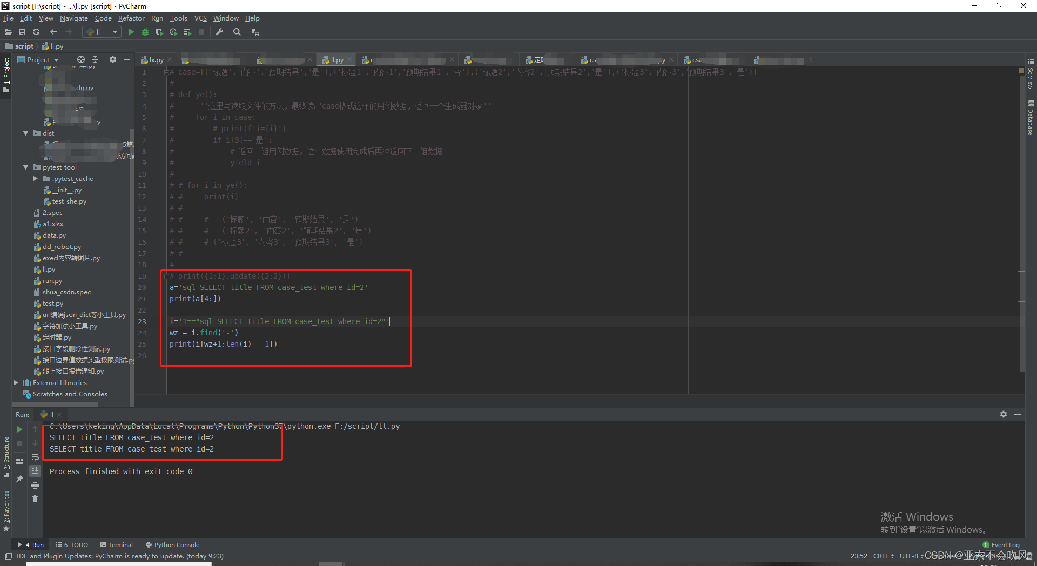The height and width of the screenshot is (566, 1037).
Task: Collapse the pytest_tool folder
Action: click(x=25, y=167)
